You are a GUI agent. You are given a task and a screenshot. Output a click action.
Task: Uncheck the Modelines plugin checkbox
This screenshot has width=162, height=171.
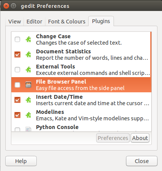17,115
